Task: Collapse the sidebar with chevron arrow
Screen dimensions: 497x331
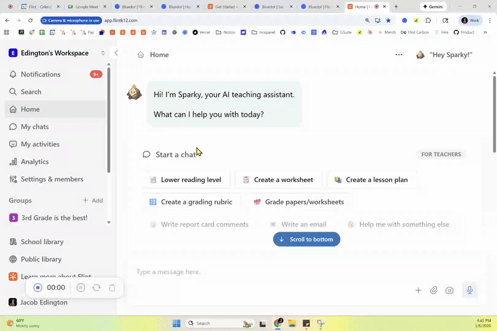Action: point(116,53)
